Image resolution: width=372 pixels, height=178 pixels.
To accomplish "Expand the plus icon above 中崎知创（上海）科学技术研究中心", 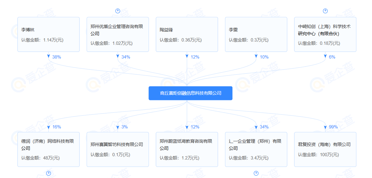I will click(325, 11).
